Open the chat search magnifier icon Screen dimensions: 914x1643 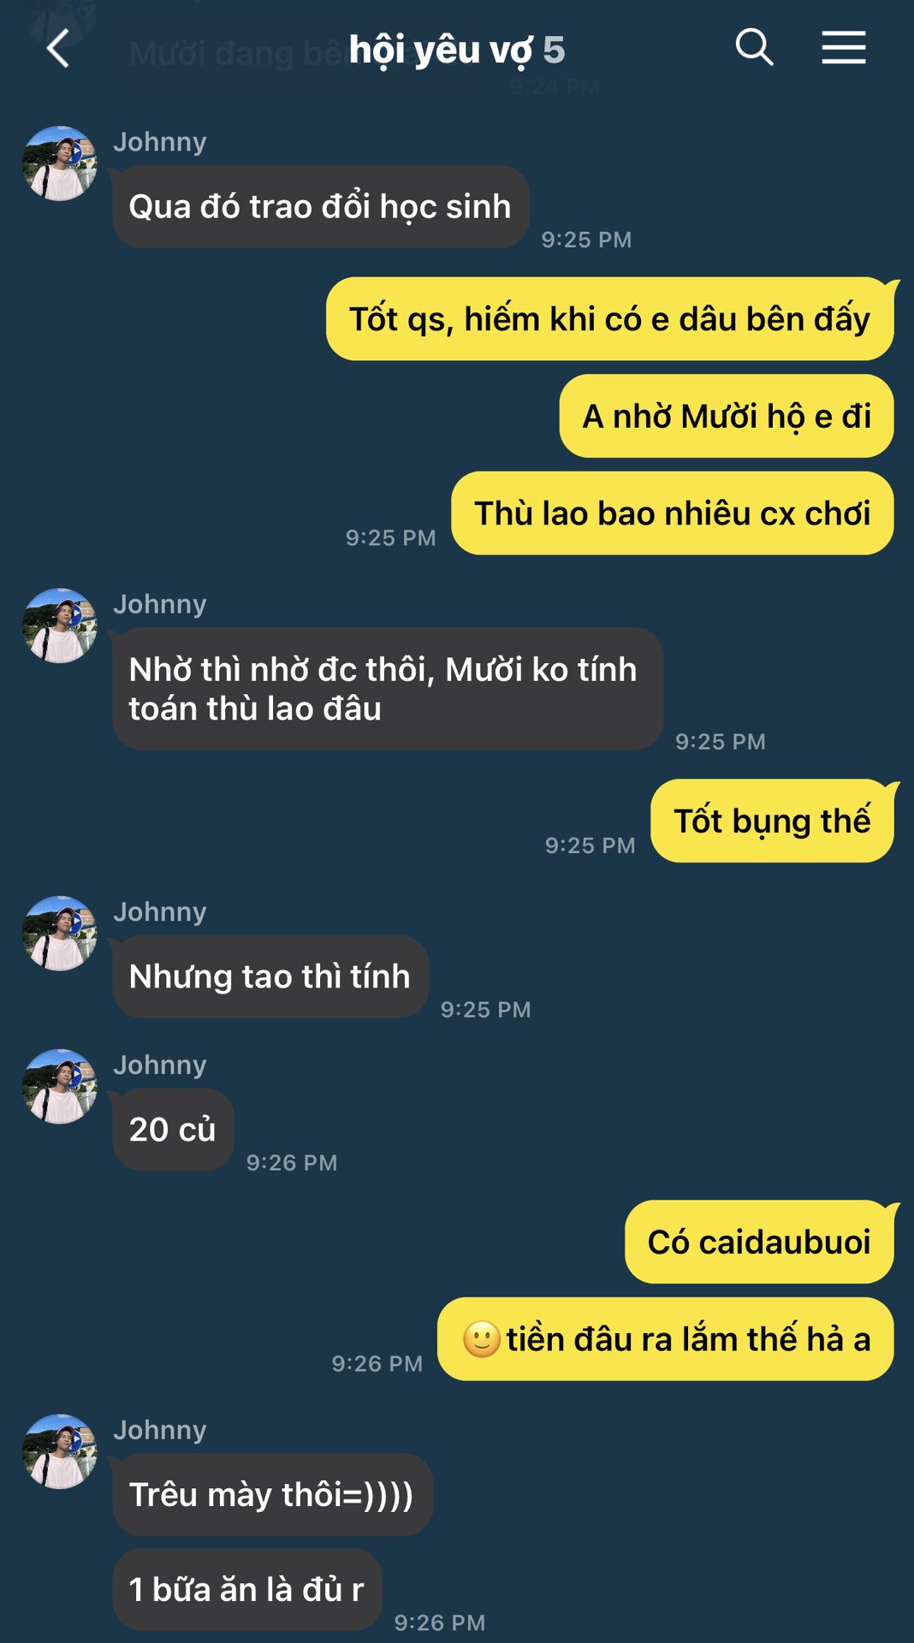(x=754, y=47)
